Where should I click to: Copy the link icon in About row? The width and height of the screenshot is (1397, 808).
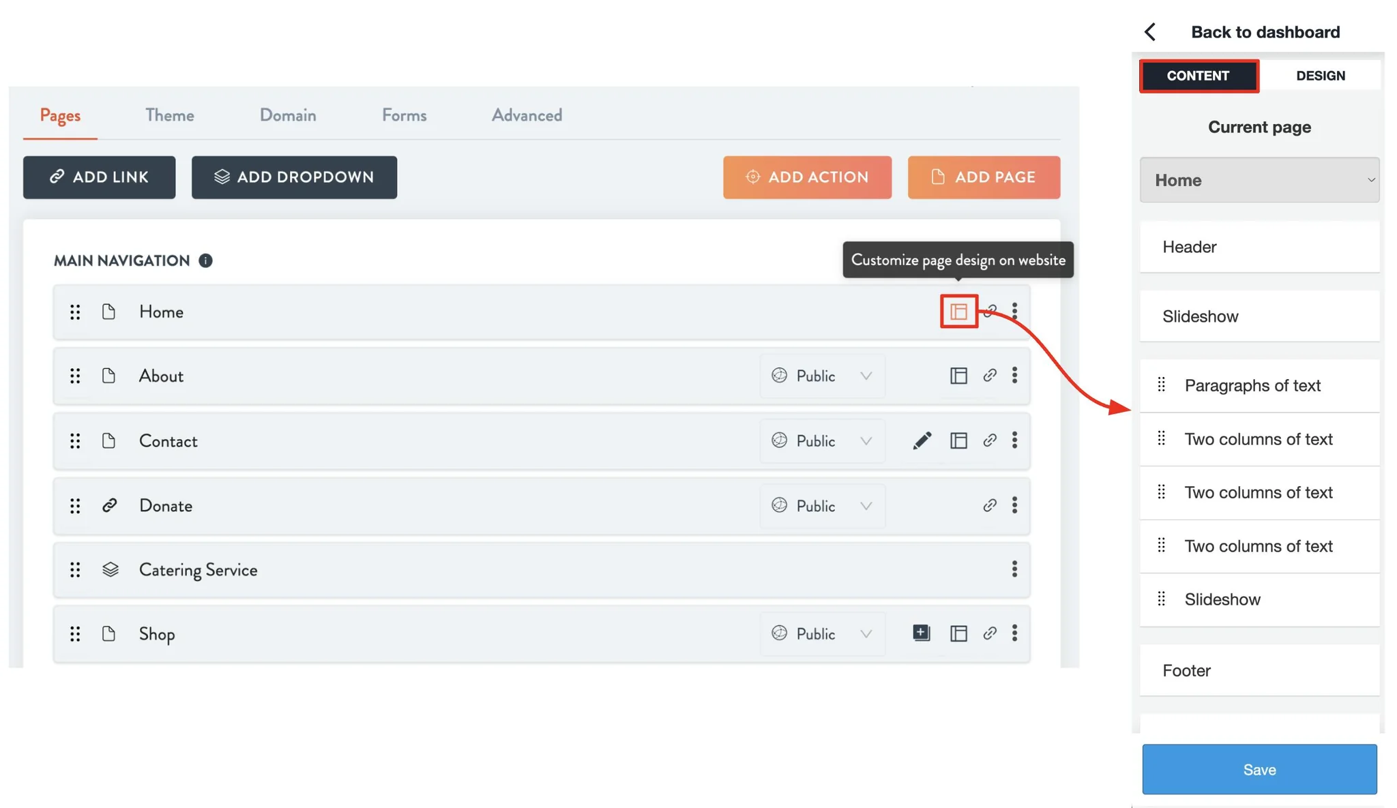coord(990,375)
